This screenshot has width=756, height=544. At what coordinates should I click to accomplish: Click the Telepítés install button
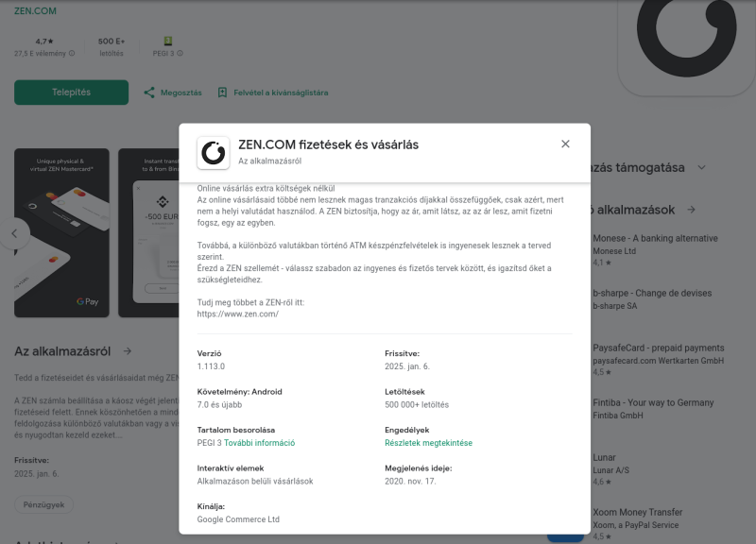tap(72, 93)
